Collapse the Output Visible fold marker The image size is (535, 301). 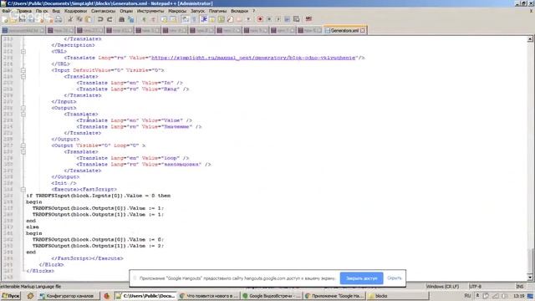click(23, 145)
